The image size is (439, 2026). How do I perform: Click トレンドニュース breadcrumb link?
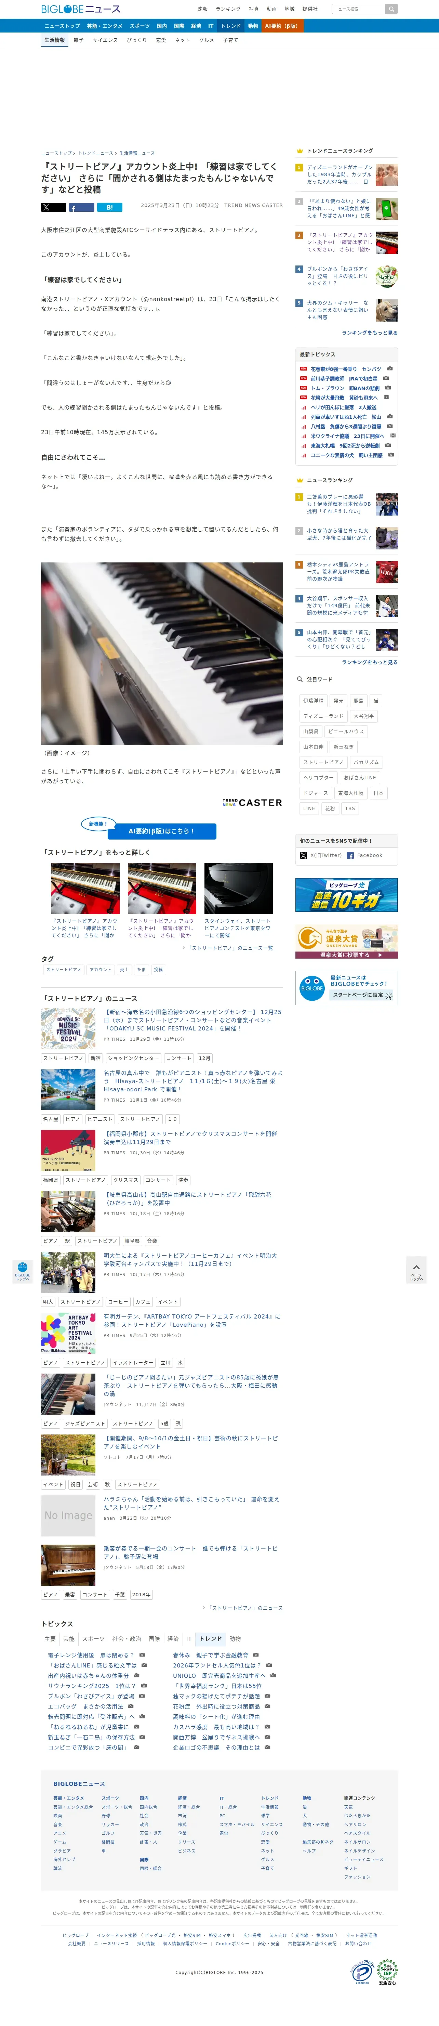(x=96, y=153)
